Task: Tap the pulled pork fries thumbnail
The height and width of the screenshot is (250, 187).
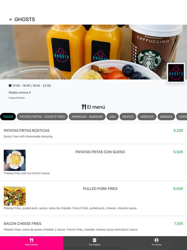Action: (15, 196)
